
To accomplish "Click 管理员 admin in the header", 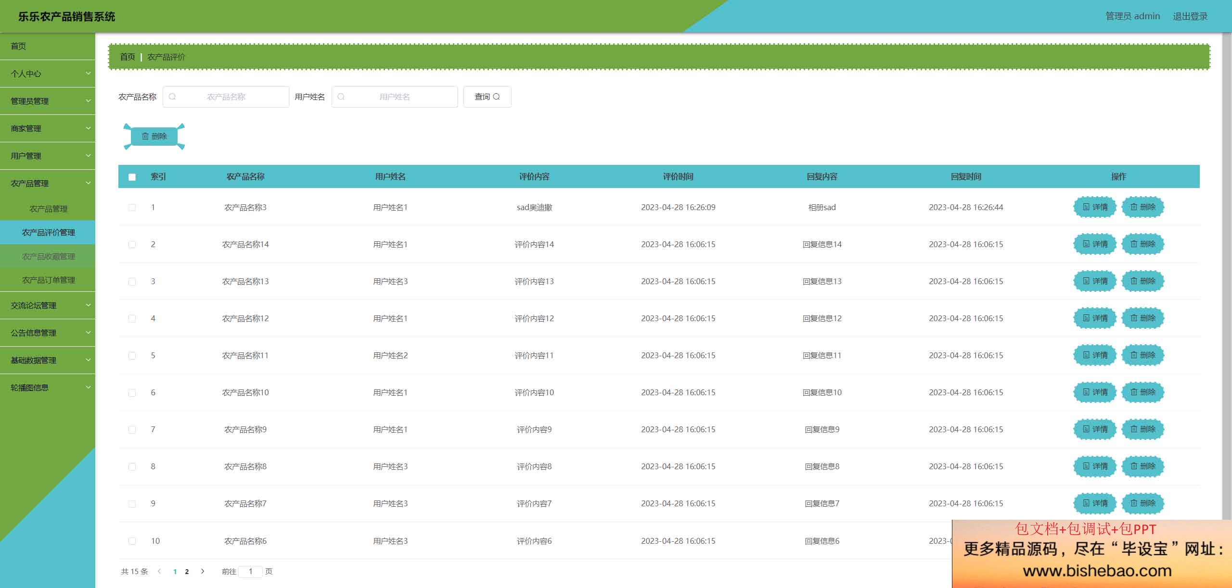I will (x=1132, y=16).
